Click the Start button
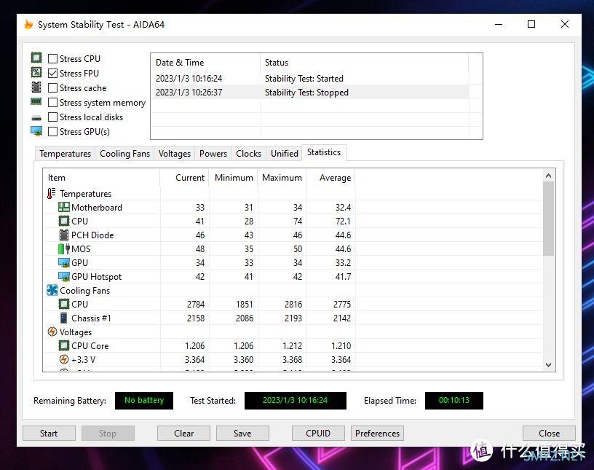 point(49,434)
